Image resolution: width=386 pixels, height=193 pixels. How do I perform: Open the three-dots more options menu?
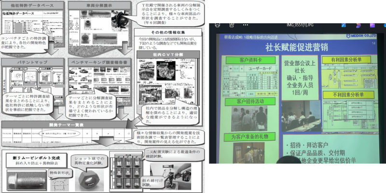[246, 25]
